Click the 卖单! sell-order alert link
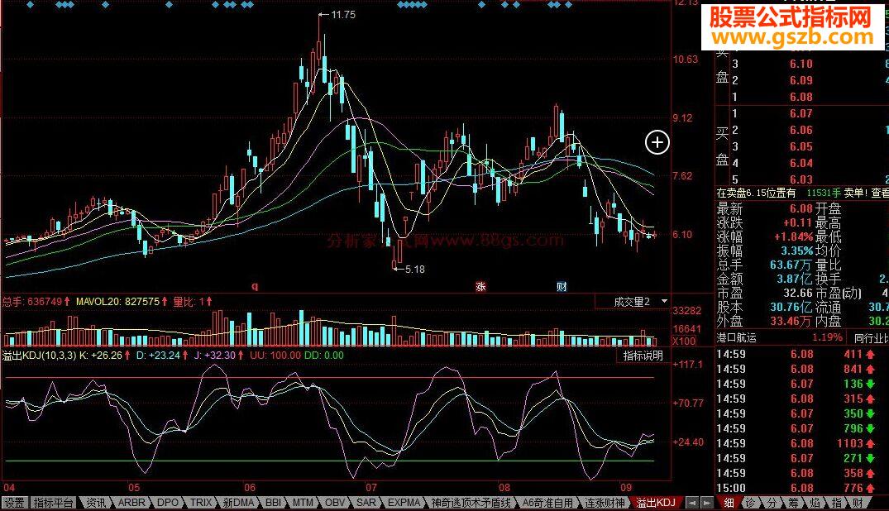 click(856, 193)
